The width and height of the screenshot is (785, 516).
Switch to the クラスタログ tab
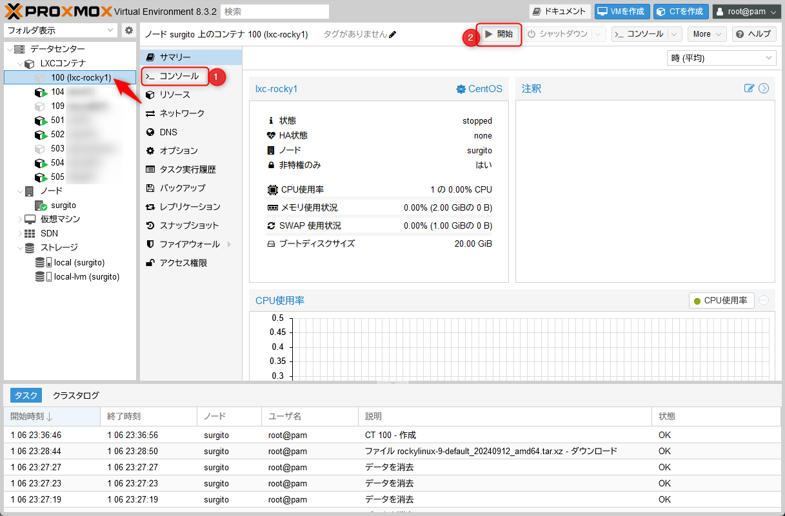[x=76, y=396]
